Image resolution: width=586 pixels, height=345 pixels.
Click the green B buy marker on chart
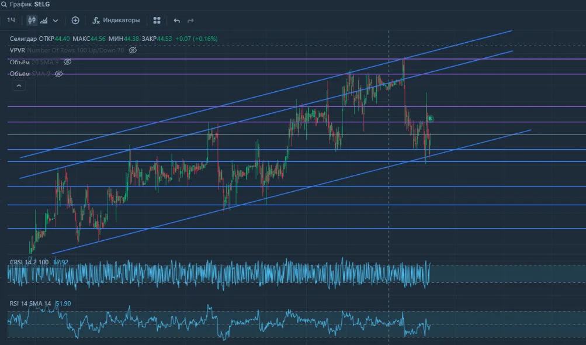pos(430,119)
